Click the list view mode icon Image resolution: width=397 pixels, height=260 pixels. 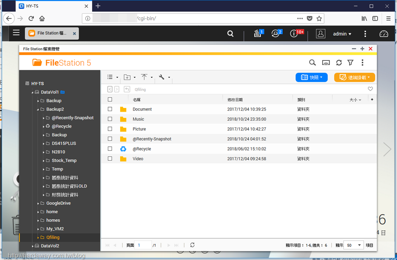tap(110, 77)
